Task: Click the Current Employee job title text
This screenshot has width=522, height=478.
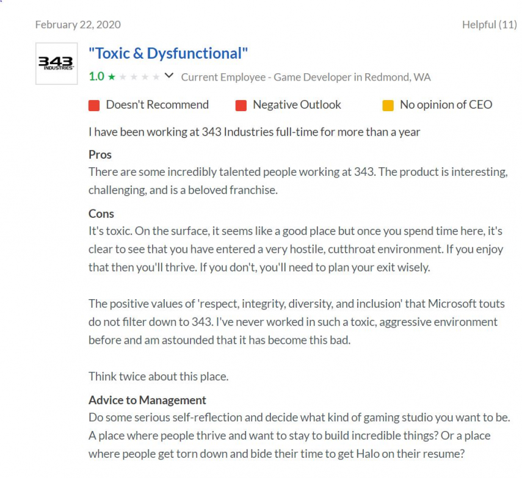Action: (306, 78)
